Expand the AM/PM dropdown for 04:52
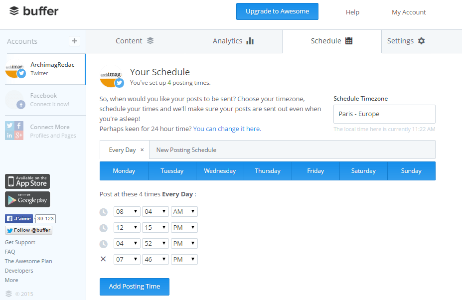This screenshot has height=300, width=462. [x=184, y=244]
